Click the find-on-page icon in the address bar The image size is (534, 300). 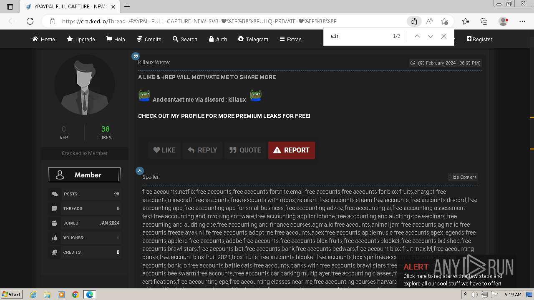[x=413, y=21]
